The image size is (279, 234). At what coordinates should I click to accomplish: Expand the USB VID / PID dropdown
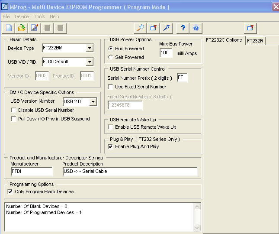(90, 62)
